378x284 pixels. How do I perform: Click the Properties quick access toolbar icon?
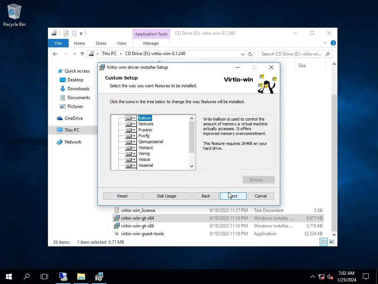[66, 33]
